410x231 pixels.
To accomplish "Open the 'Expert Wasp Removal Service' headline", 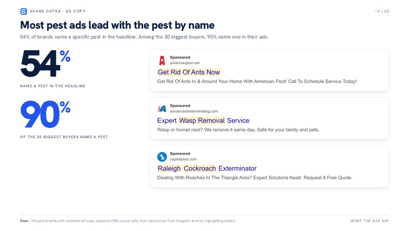I will click(x=203, y=121).
